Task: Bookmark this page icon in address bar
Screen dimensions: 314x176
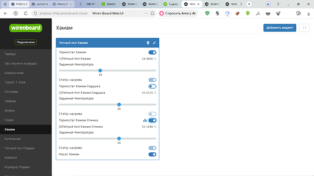Action: 152,13
